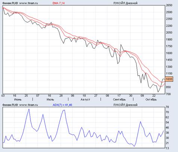Click the Июль month label
Screen dimensions: 178x152
click(50, 99)
